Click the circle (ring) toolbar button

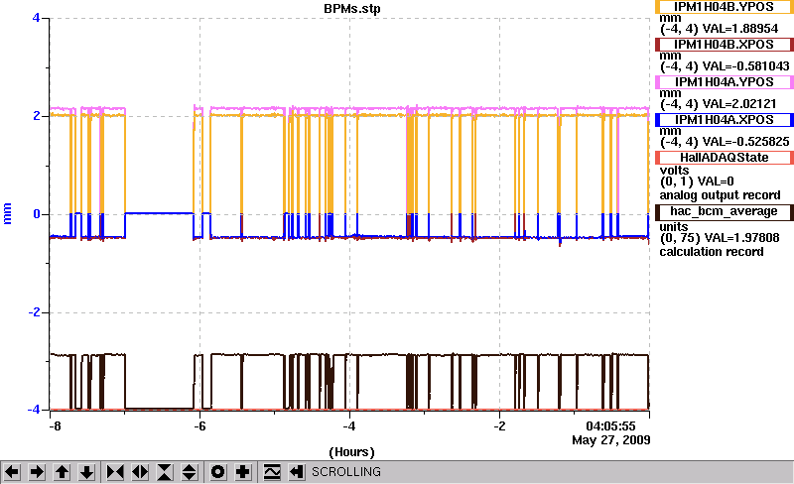[217, 472]
